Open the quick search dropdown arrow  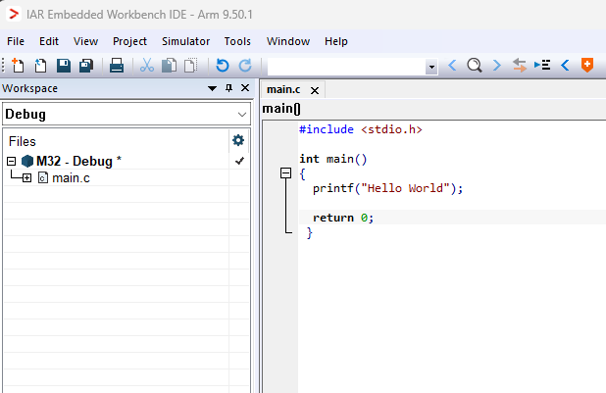[431, 67]
